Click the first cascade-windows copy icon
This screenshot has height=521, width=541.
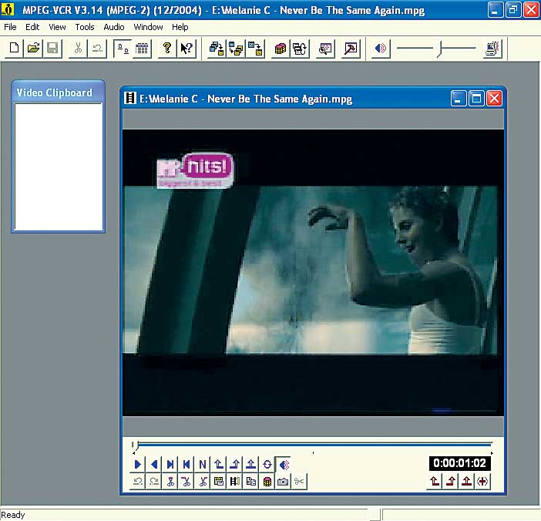217,49
